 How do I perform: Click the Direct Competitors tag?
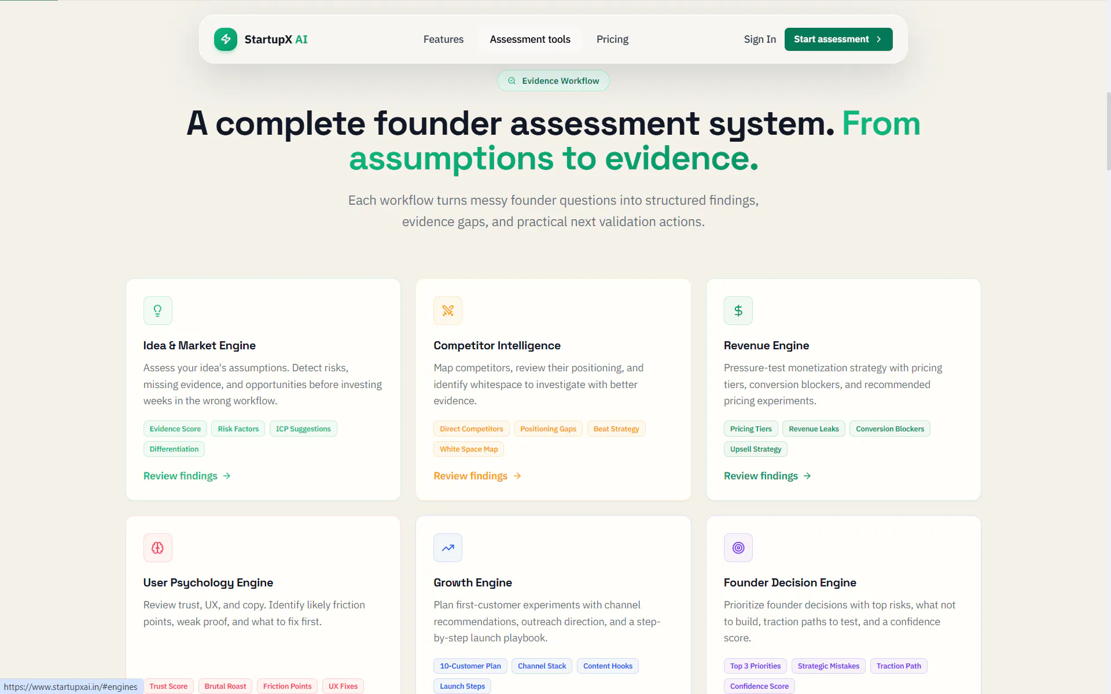coord(472,429)
